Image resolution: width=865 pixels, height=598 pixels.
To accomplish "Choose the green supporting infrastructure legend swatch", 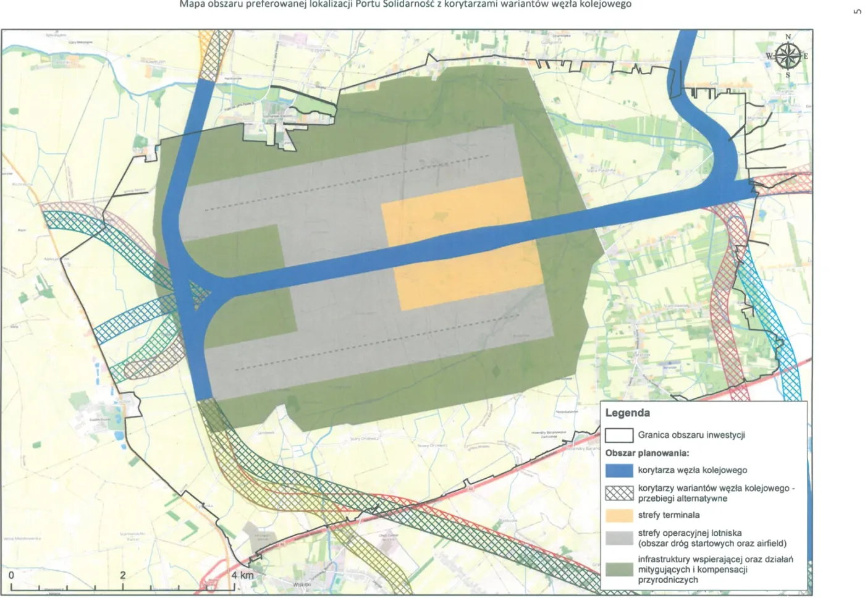I will click(x=618, y=570).
